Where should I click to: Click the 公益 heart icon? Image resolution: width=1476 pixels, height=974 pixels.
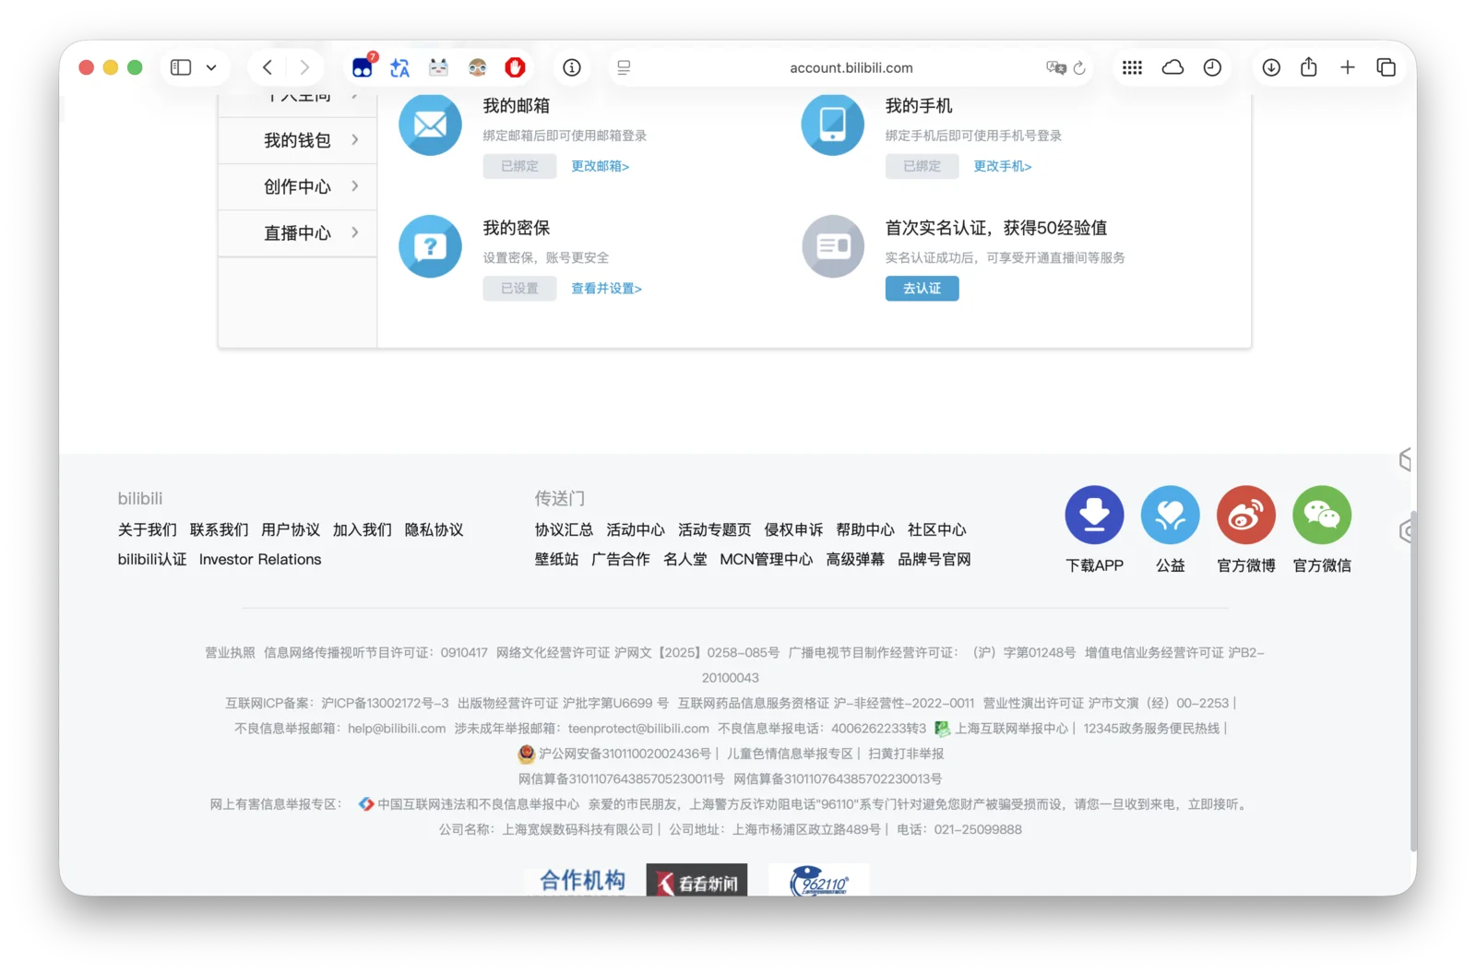pyautogui.click(x=1170, y=515)
